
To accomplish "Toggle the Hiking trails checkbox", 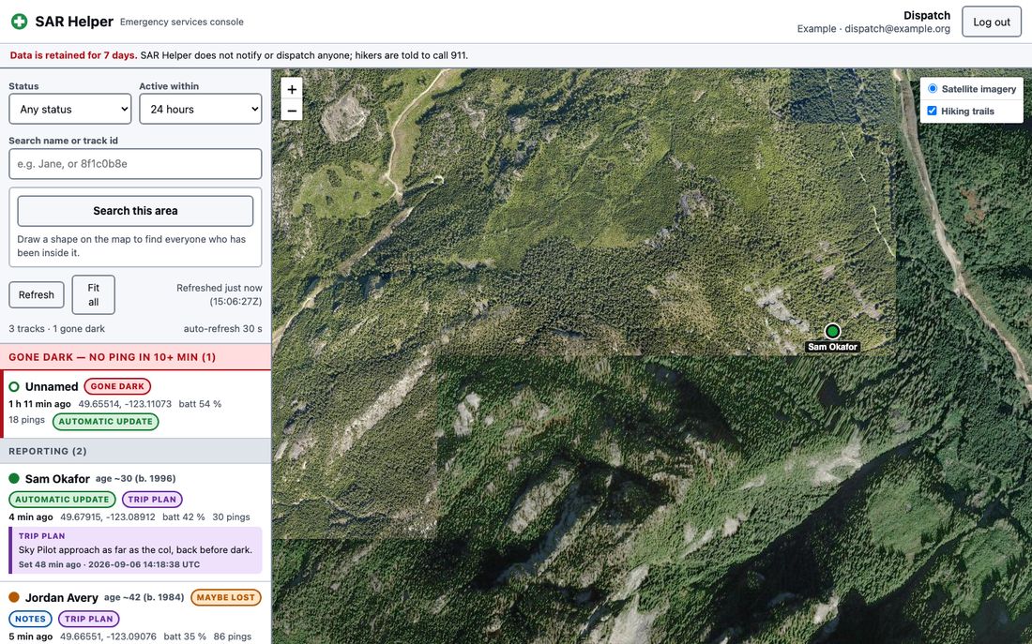I will (932, 111).
